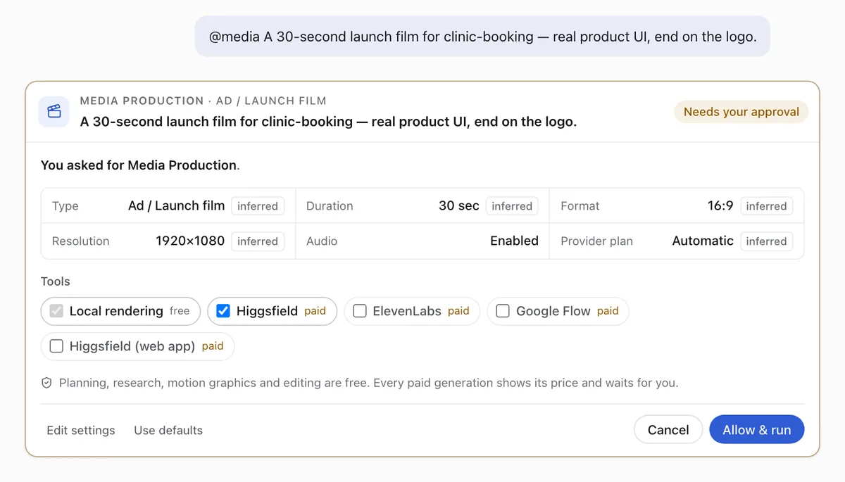This screenshot has width=845, height=482.
Task: Uncheck the Higgsfield paid tool
Action: [223, 311]
